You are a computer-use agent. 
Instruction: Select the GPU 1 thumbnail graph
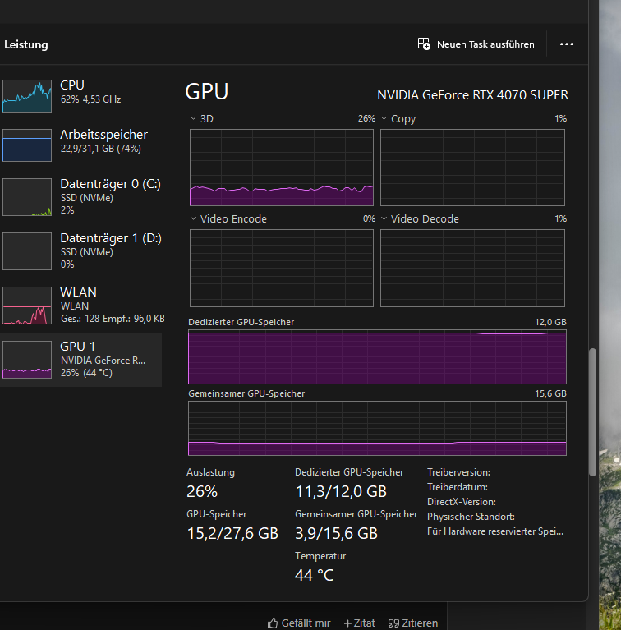point(27,360)
